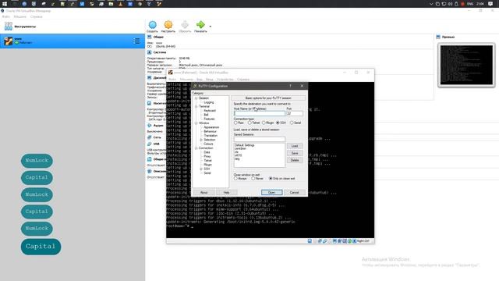Screen dimensions: 499x281
Task: Click the green Показать (Show) arrow icon
Action: pos(200,24)
